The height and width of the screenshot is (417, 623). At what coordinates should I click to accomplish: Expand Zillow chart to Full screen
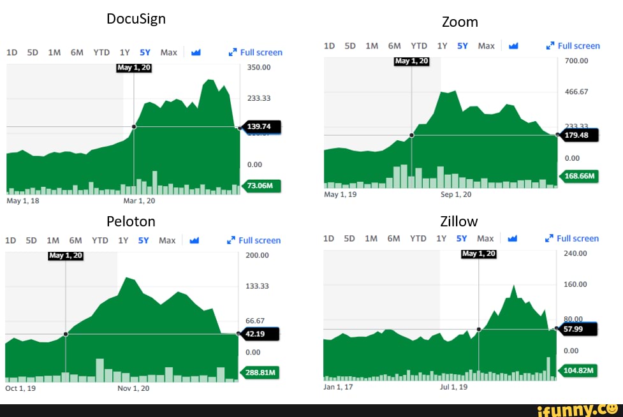[572, 238]
